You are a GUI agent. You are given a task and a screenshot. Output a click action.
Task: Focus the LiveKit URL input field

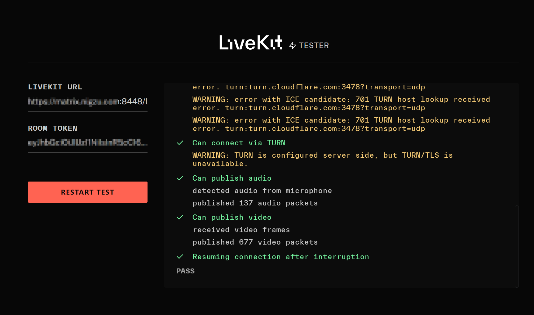point(88,101)
